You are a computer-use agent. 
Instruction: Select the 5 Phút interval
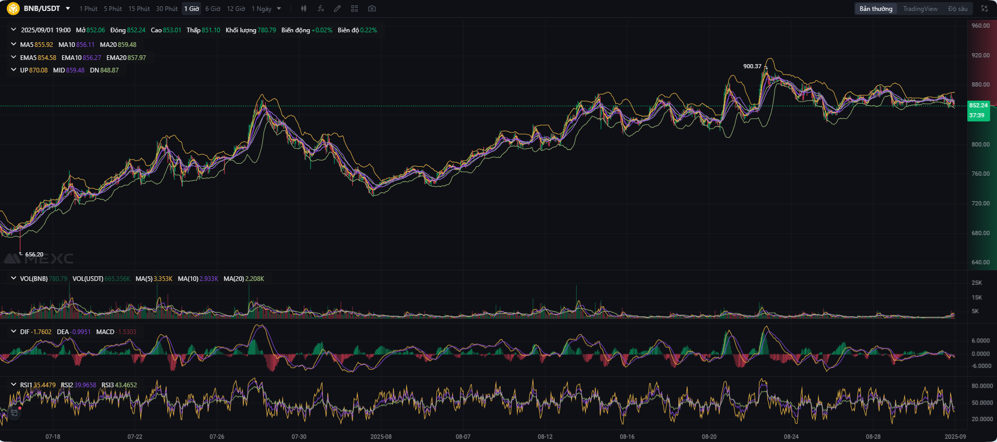click(x=113, y=9)
